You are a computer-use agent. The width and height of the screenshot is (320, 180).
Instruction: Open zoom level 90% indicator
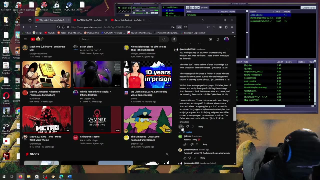(x=179, y=27)
